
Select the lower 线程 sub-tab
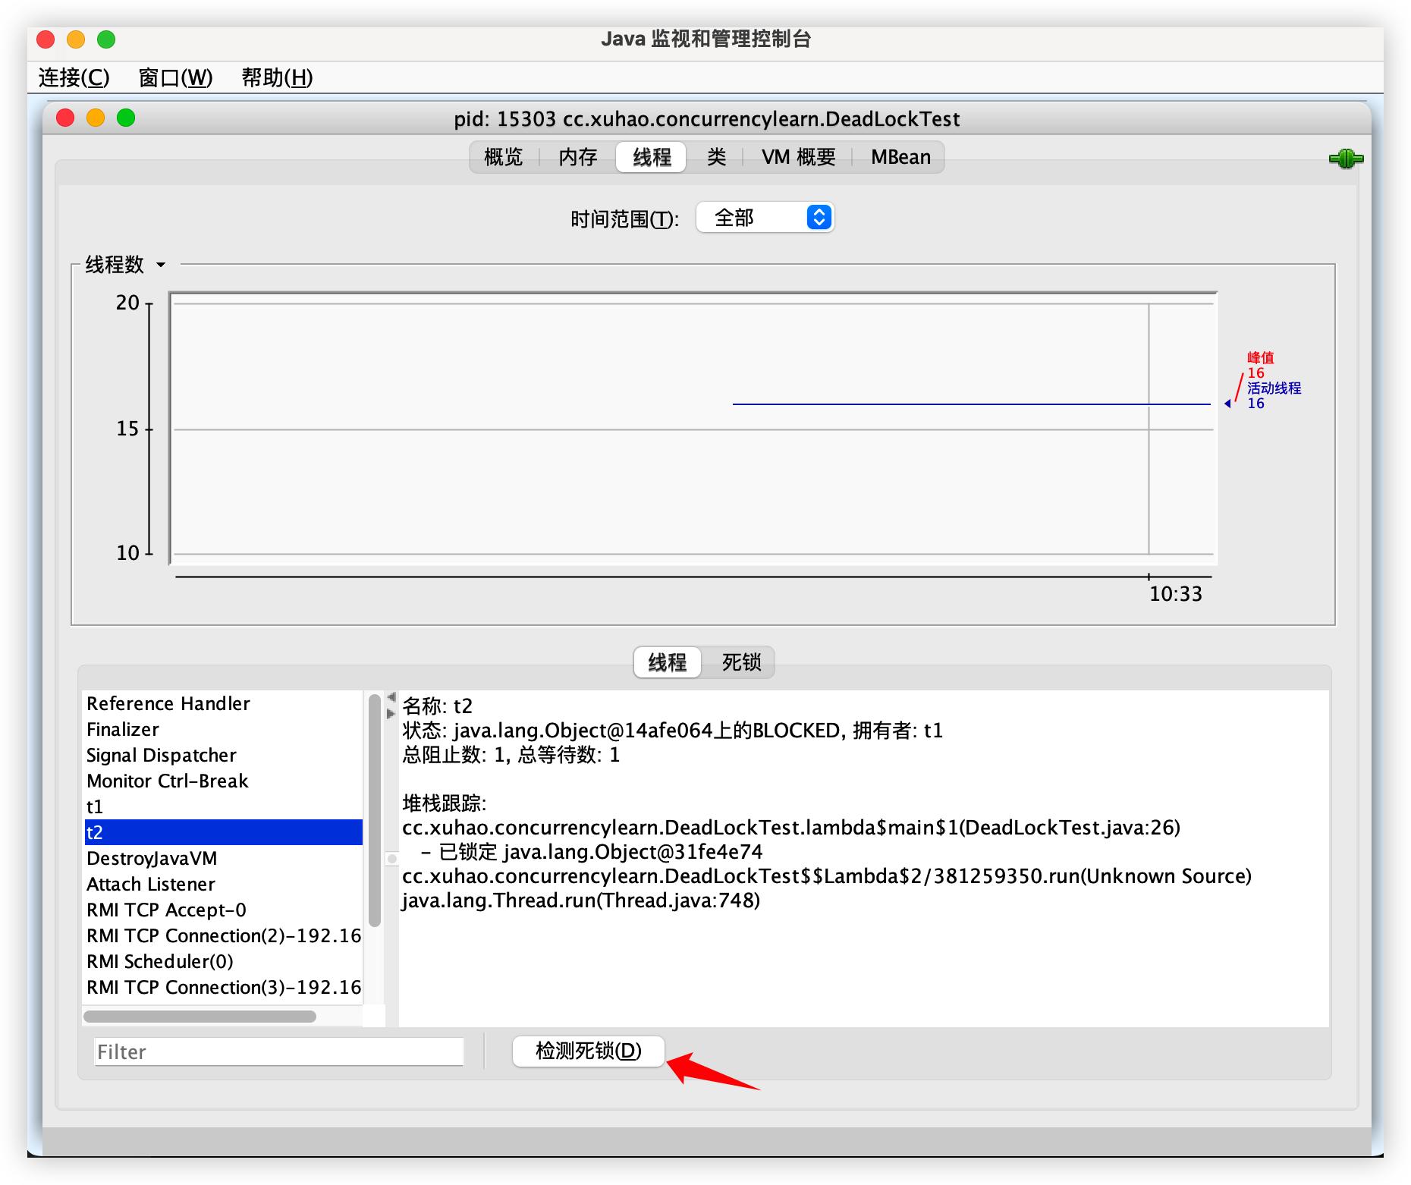click(x=667, y=662)
